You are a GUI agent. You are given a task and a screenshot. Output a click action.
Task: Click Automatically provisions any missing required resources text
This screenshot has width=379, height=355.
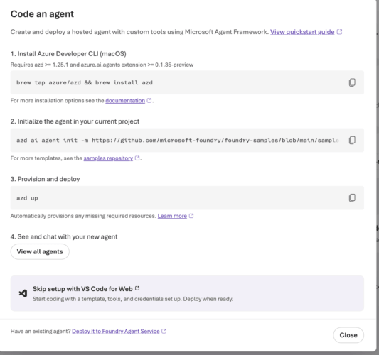83,216
